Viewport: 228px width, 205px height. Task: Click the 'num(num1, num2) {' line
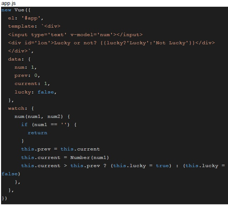click(42, 116)
